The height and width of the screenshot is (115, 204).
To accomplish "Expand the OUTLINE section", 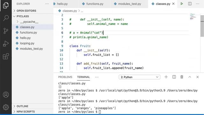I will click(22, 106).
